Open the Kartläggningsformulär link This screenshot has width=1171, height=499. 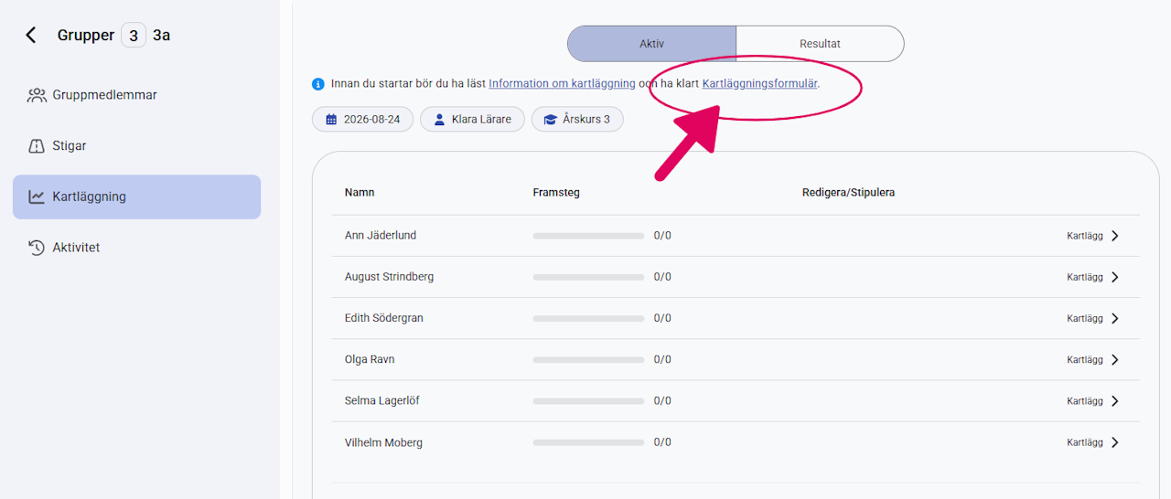click(759, 83)
